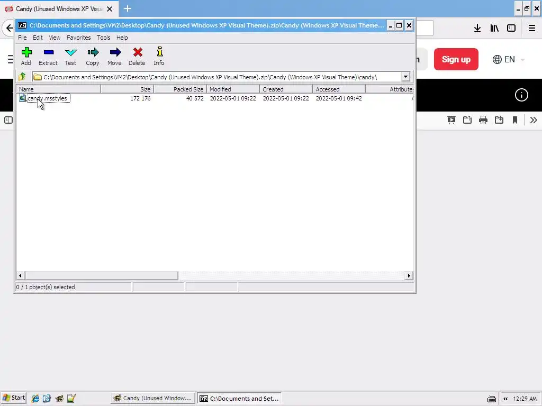
Task: Select candy.msstyles file
Action: [x=47, y=98]
